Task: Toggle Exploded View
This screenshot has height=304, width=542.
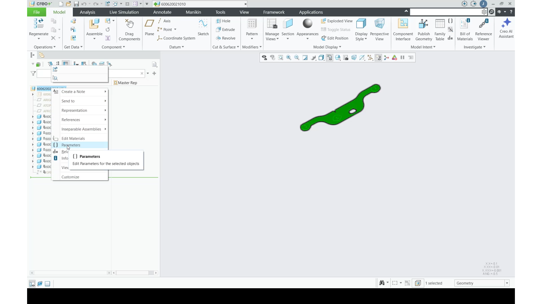Action: 337,21
